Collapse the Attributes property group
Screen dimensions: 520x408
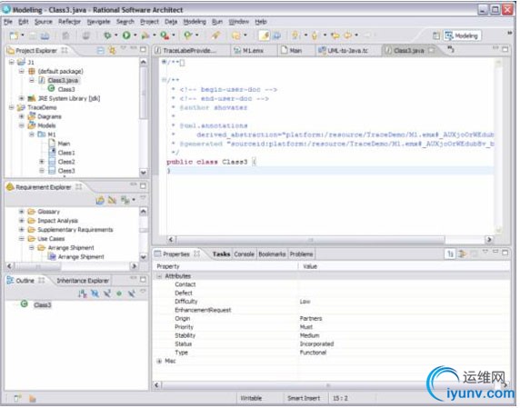coord(159,276)
